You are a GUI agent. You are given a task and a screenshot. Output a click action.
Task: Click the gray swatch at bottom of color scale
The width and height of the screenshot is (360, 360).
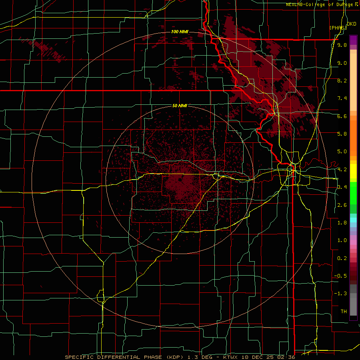coord(353,308)
